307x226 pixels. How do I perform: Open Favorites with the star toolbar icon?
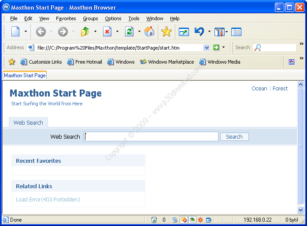click(166, 32)
